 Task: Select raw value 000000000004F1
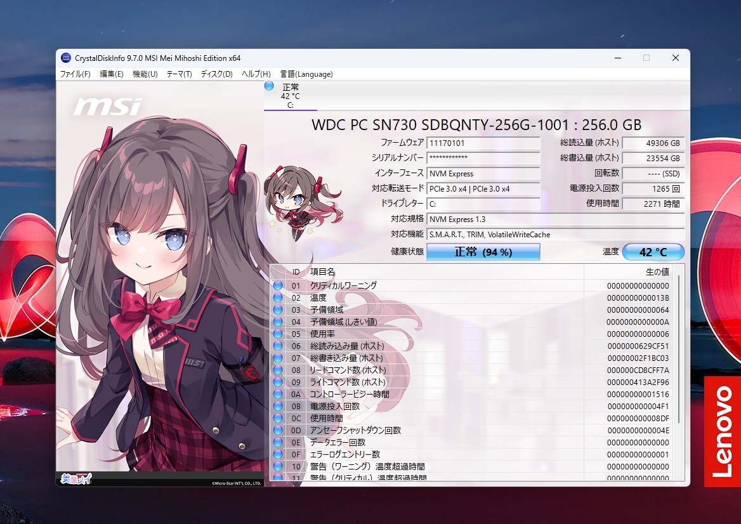pos(638,407)
